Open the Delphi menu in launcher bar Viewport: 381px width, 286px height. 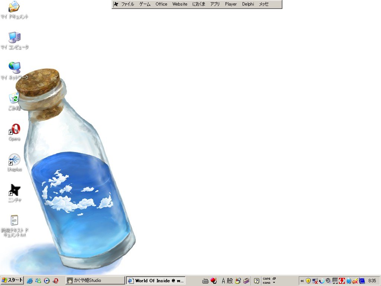[248, 4]
